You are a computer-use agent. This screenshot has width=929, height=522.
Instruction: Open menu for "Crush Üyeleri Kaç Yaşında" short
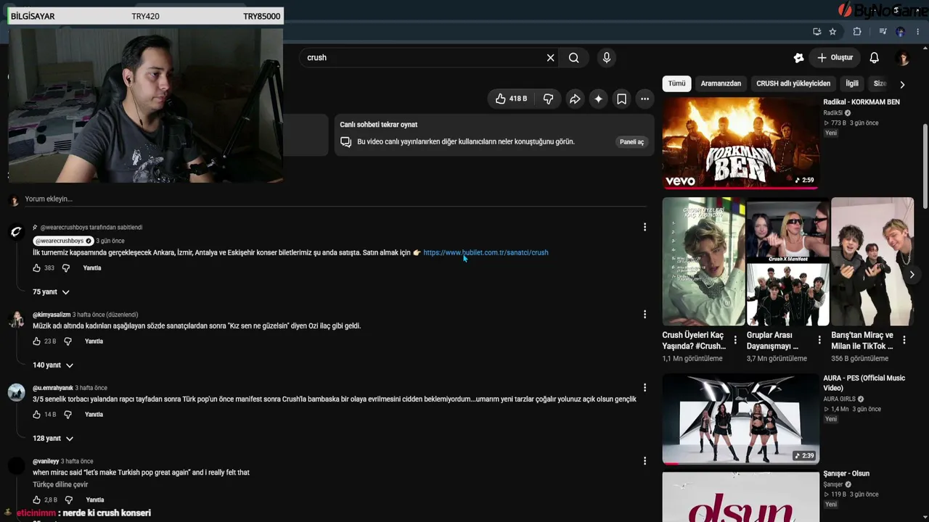click(735, 339)
